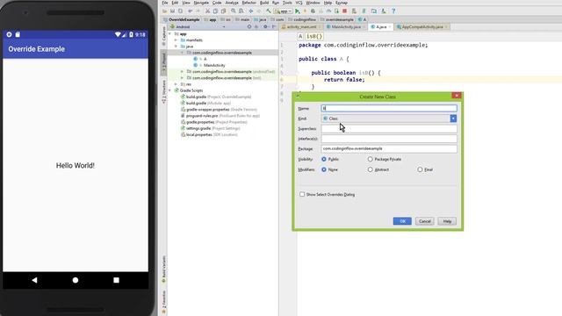This screenshot has height=316, width=562.
Task: Click the Copy toolbar icon
Action: 215,11
